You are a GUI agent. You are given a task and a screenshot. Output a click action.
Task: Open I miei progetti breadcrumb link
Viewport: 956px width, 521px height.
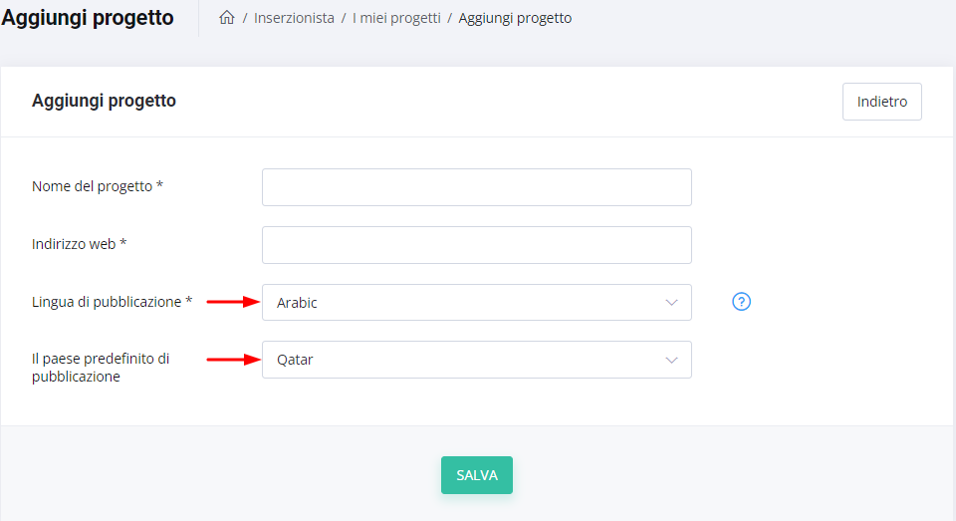[396, 18]
